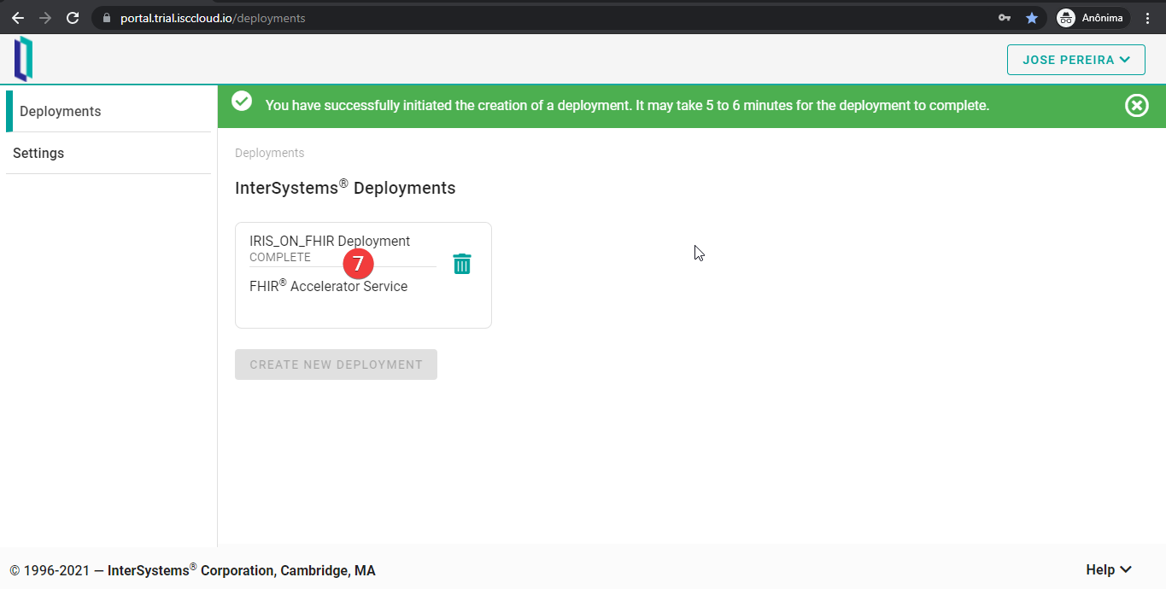Click the FHIR Accelerator Service label
Screen dimensions: 1166x589
coord(328,286)
